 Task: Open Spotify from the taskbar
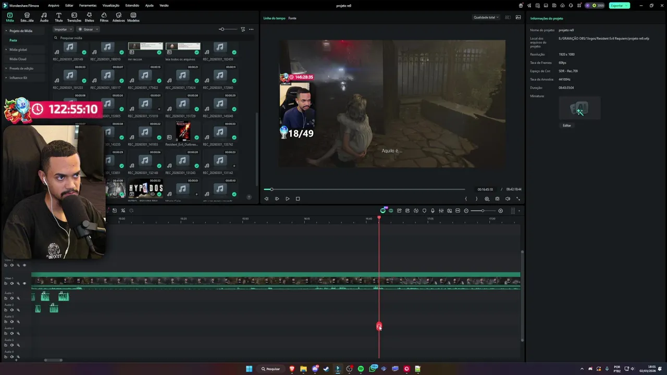[x=361, y=369]
